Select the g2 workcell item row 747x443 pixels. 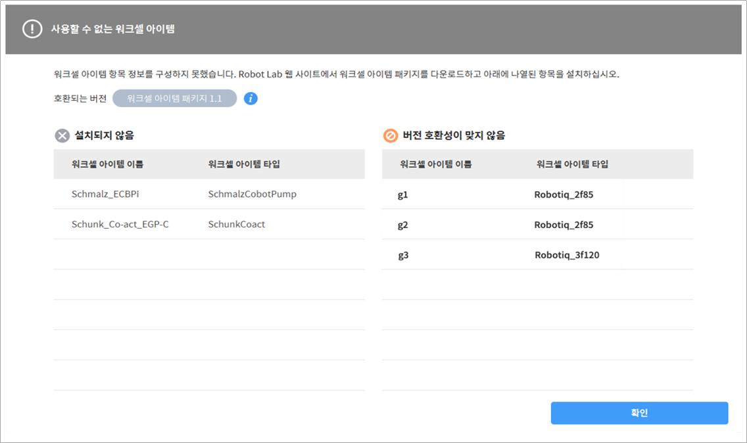[403, 225]
